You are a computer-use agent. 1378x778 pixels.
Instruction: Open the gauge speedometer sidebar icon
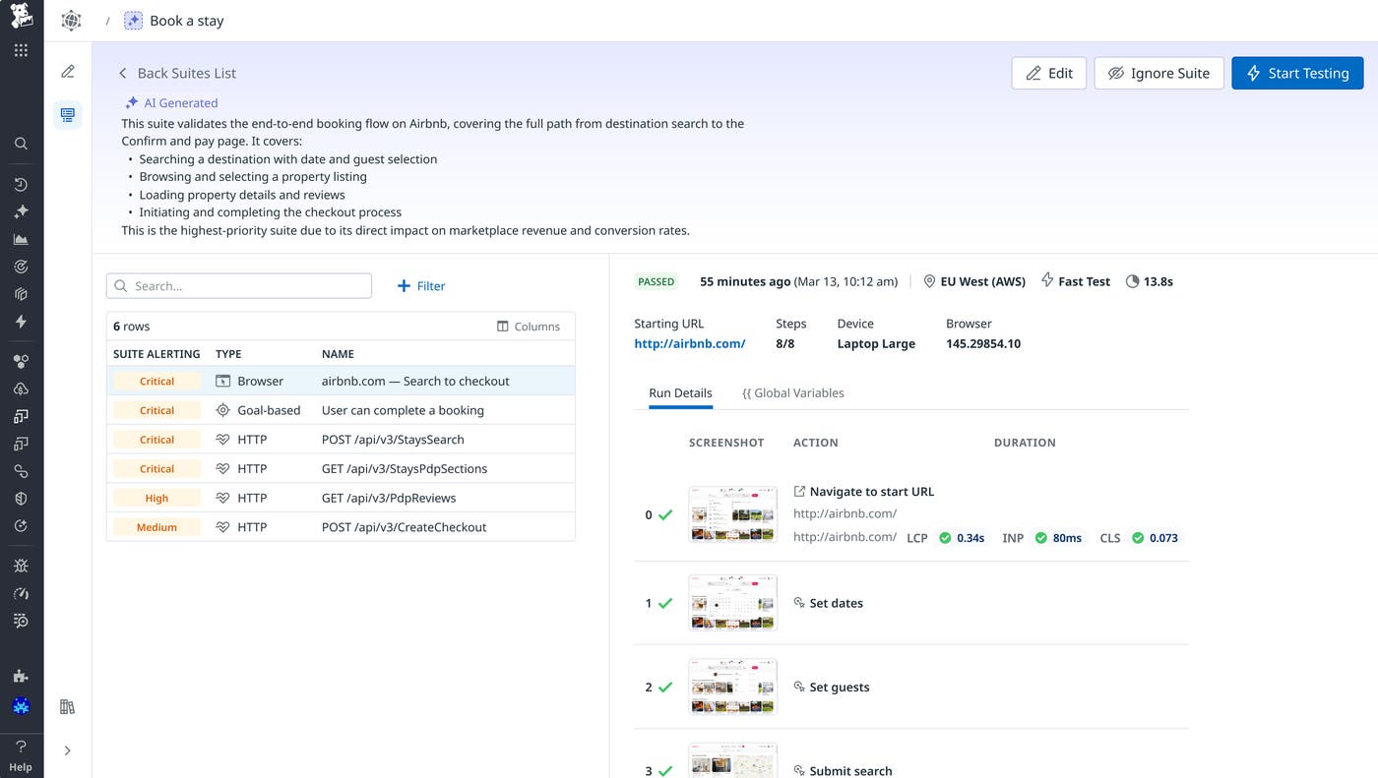pos(21,594)
